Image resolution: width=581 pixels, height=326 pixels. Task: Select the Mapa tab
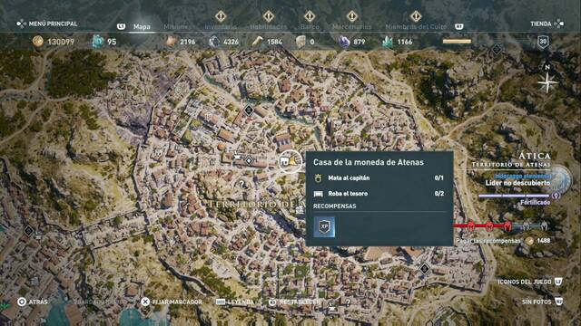tap(142, 26)
